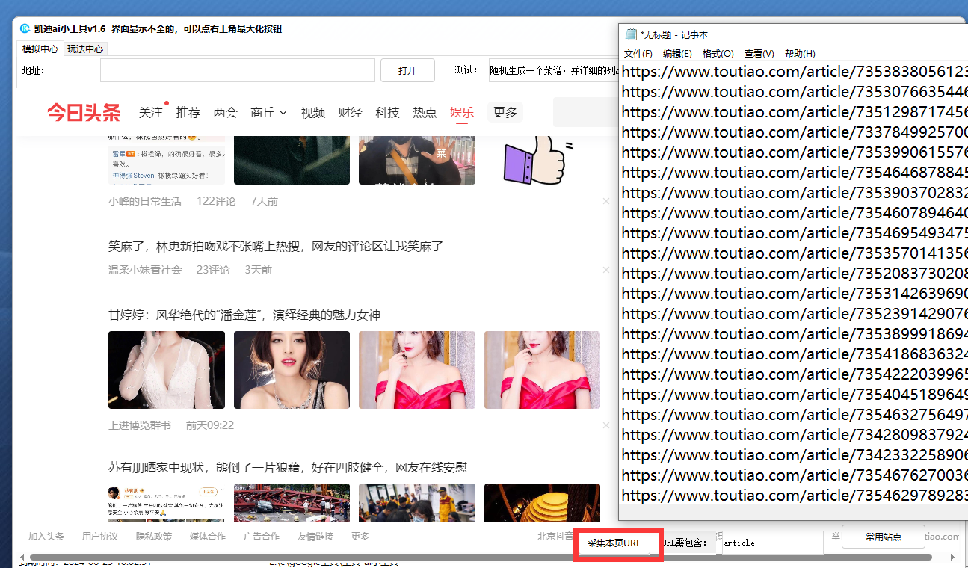Click Notepad line with article/7352083730208
This screenshot has width=968, height=568.
point(795,274)
